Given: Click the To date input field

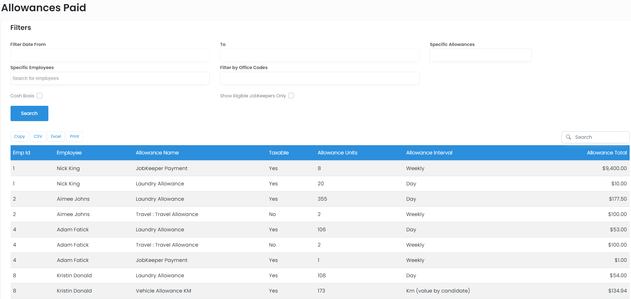Looking at the screenshot, I should 319,55.
